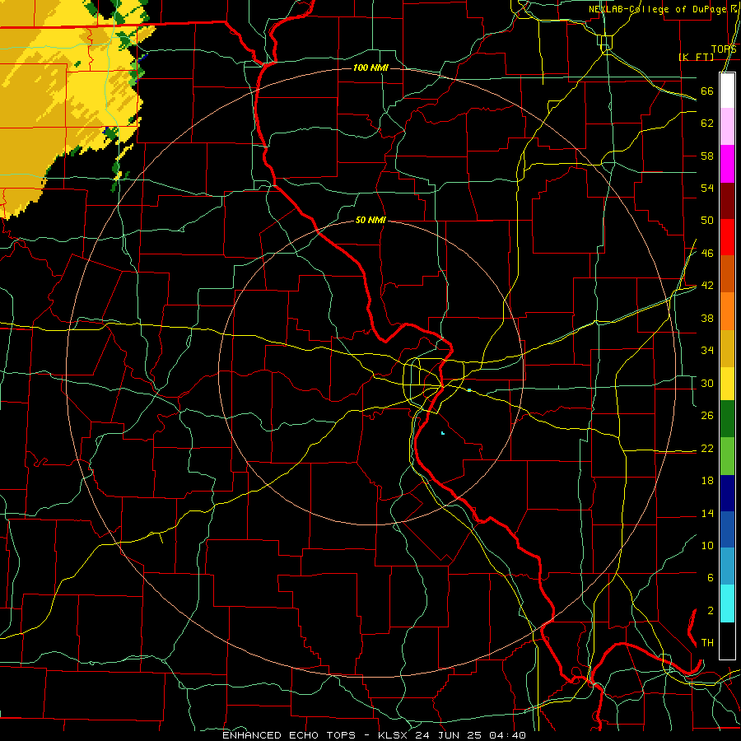The width and height of the screenshot is (741, 741).
Task: Click legend value '6'
Action: 710,578
